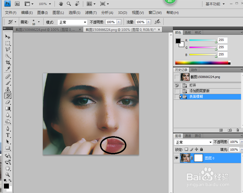Launch Adobe Bridge
Viewport: 243px width, 193px height.
click(17, 4)
